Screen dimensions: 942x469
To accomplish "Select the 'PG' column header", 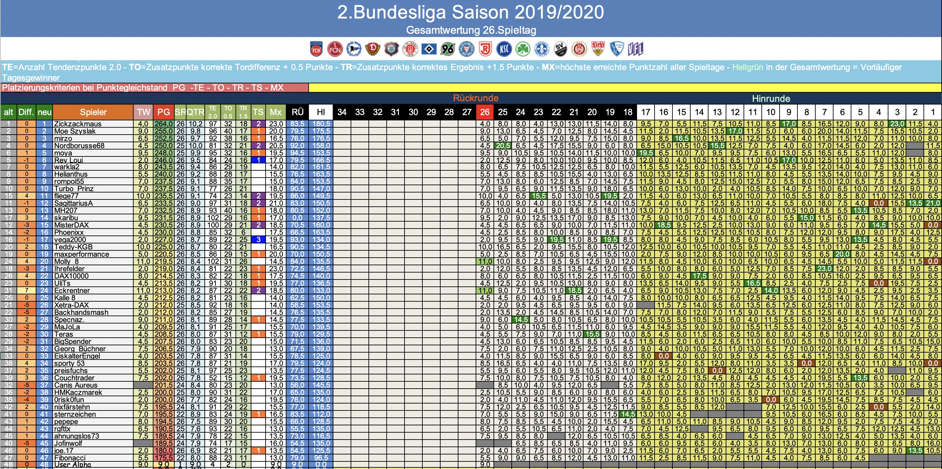I will (163, 112).
